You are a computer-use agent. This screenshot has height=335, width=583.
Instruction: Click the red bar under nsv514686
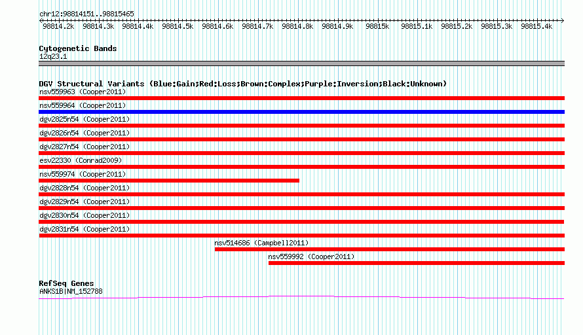coord(390,249)
